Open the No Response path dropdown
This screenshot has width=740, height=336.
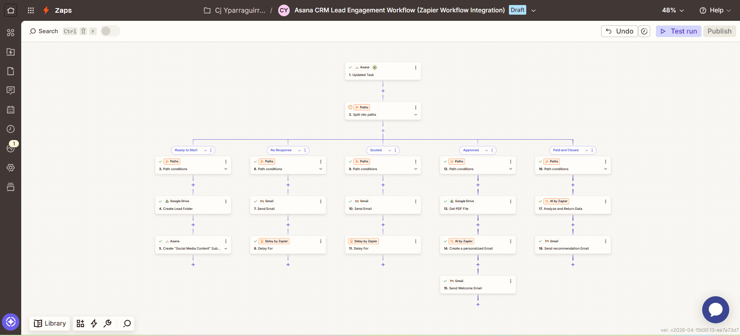tap(299, 150)
